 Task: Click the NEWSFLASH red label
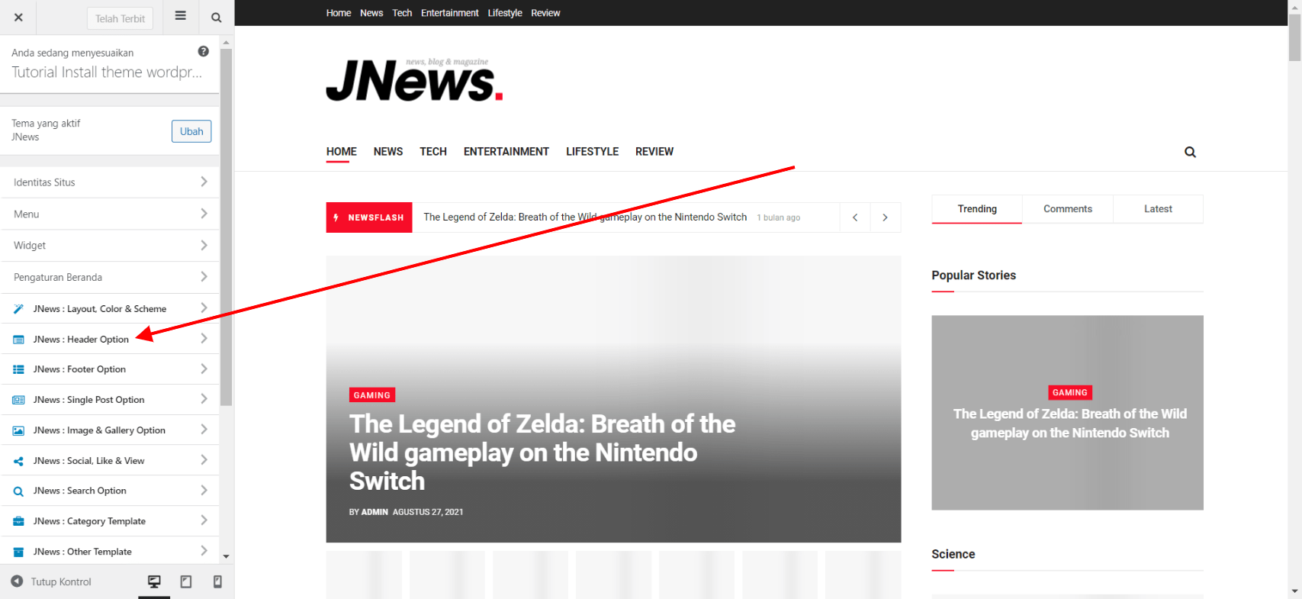[369, 217]
